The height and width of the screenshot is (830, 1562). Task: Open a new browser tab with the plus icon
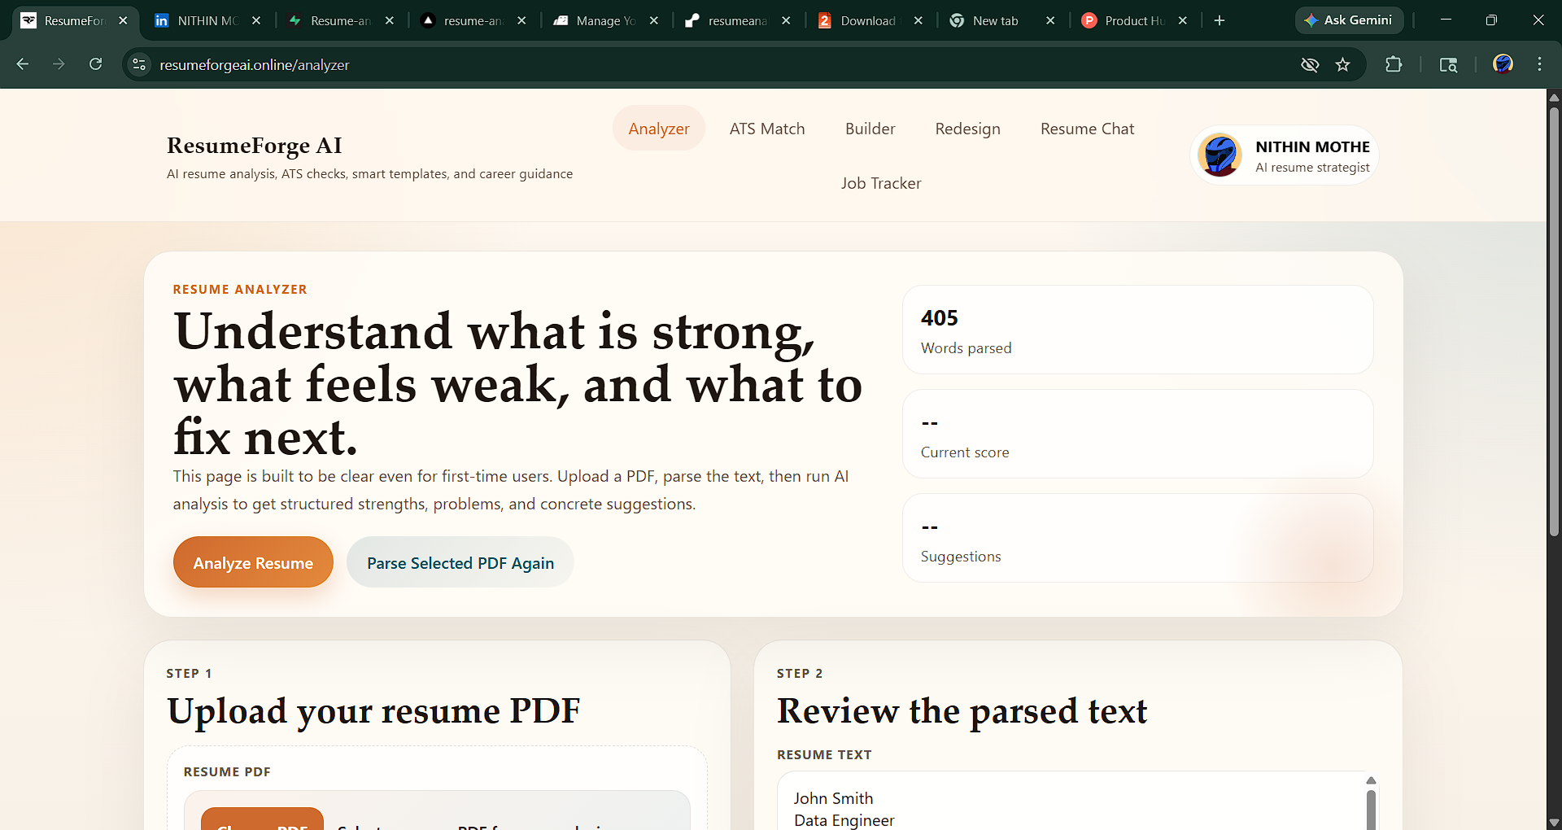pos(1218,20)
